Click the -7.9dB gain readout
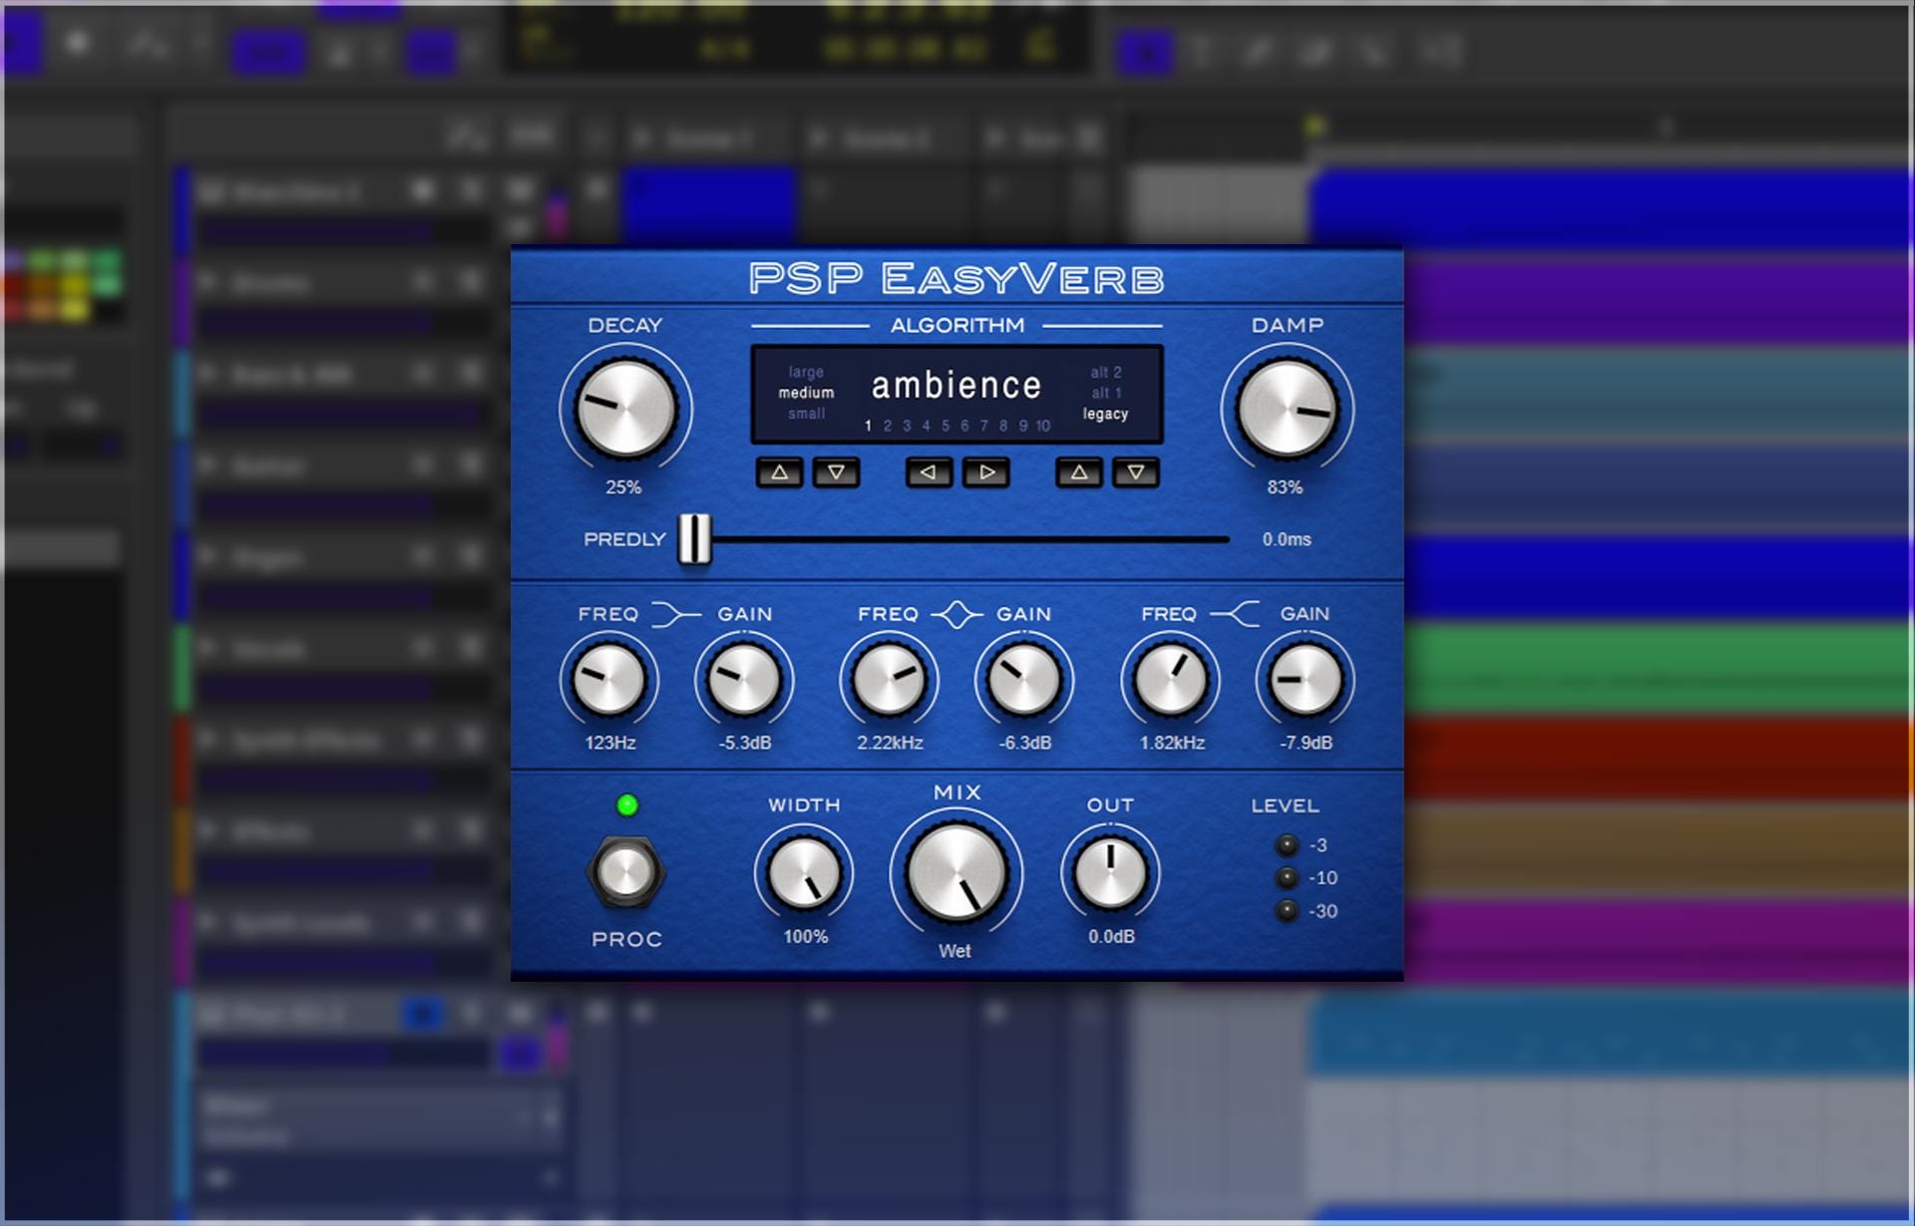Image resolution: width=1915 pixels, height=1226 pixels. coord(1306,743)
